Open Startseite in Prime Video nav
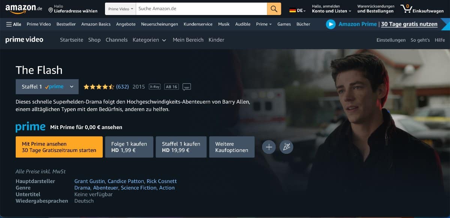The width and height of the screenshot is (450, 218). (x=72, y=40)
